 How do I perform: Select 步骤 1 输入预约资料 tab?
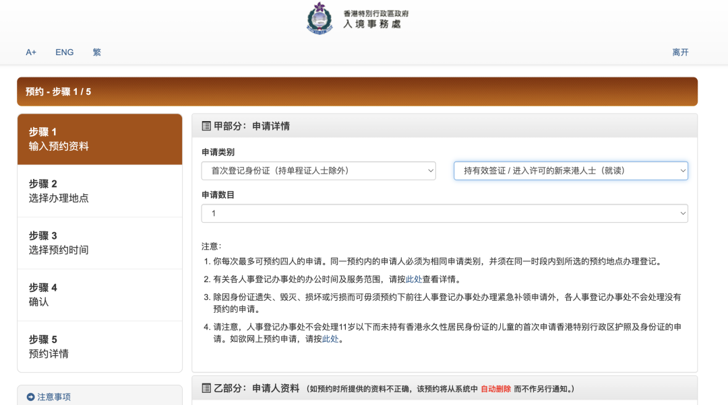pos(100,139)
